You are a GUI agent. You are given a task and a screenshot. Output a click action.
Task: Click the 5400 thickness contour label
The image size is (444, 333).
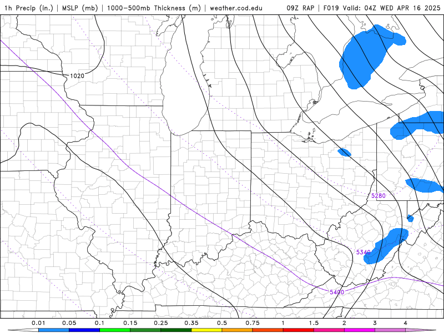coord(337,292)
